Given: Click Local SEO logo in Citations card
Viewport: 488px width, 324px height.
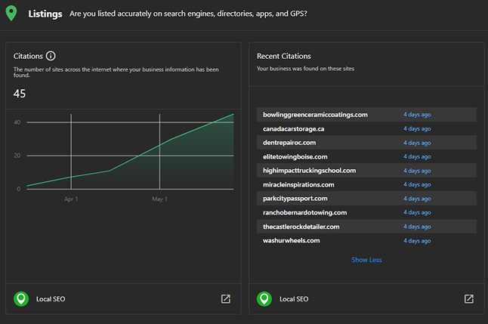Looking at the screenshot, I should point(21,299).
